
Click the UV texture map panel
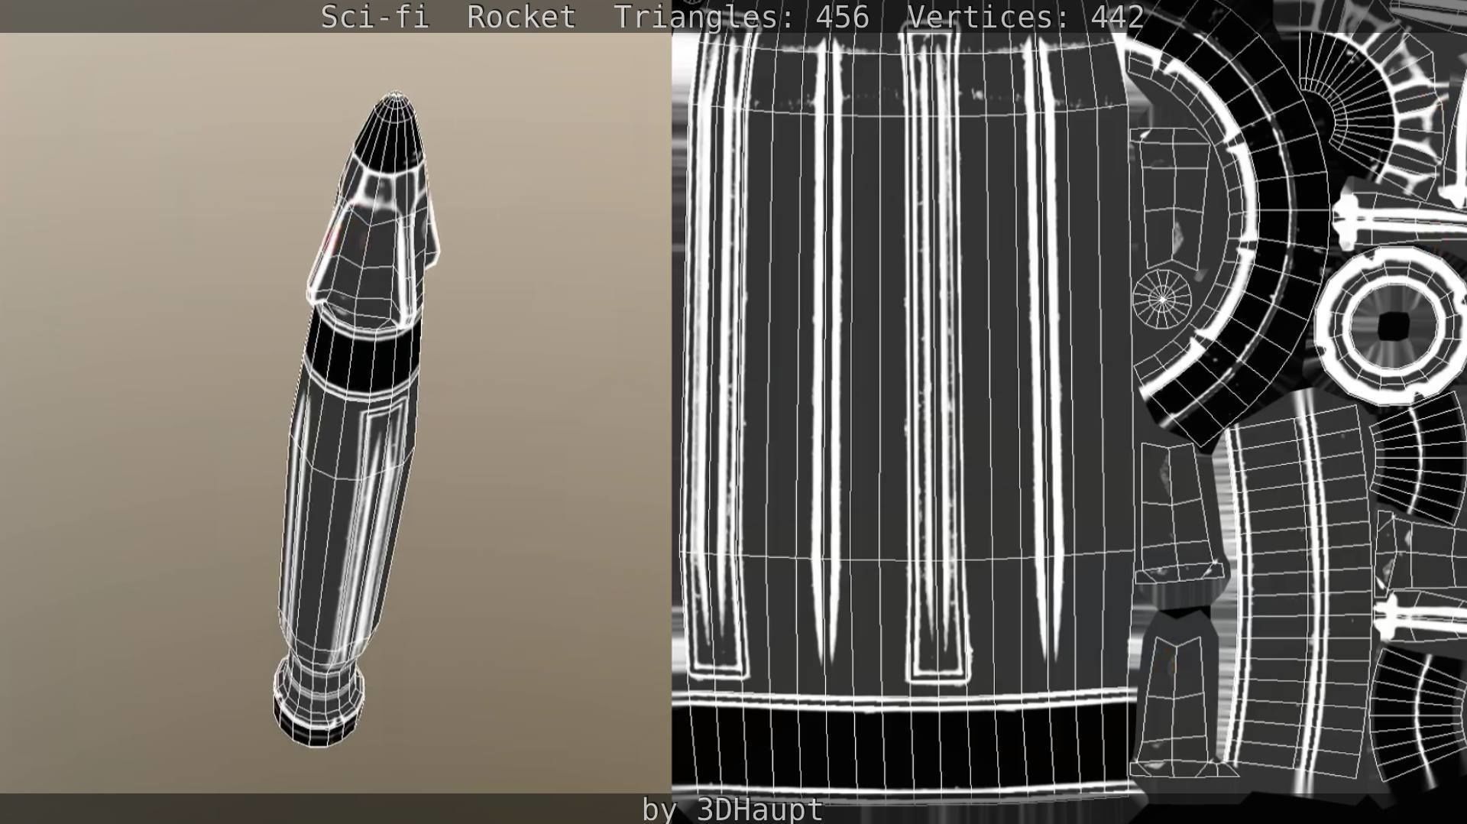click(x=1069, y=413)
